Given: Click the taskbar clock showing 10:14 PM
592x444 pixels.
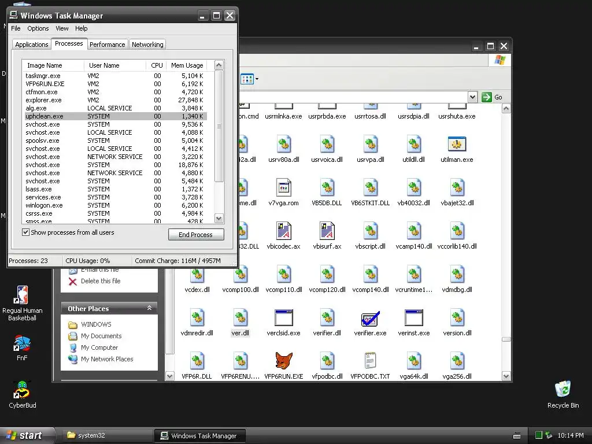Looking at the screenshot, I should click(x=571, y=435).
